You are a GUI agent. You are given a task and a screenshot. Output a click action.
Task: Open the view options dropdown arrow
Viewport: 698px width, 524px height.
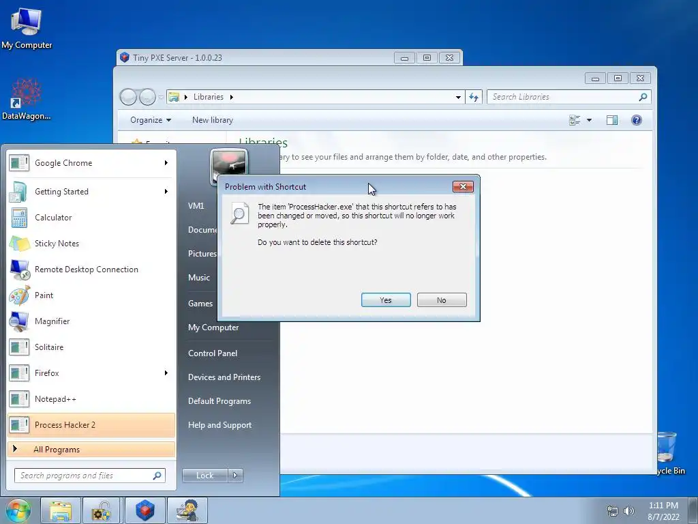pos(590,120)
